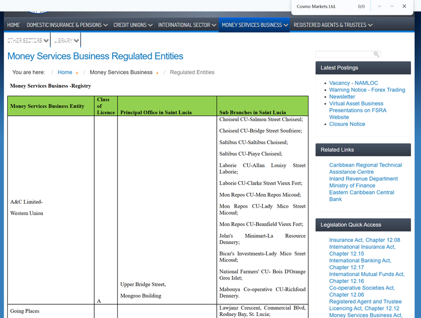Click 'Upper Bridge Street,' address text
The height and width of the screenshot is (318, 421).
click(143, 284)
